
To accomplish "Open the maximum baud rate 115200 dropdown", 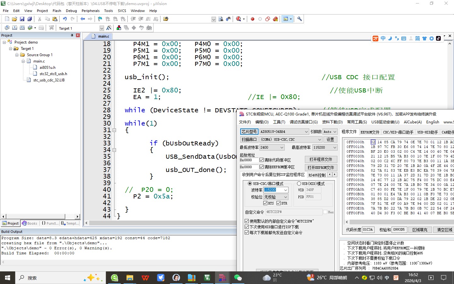I will coord(325,147).
